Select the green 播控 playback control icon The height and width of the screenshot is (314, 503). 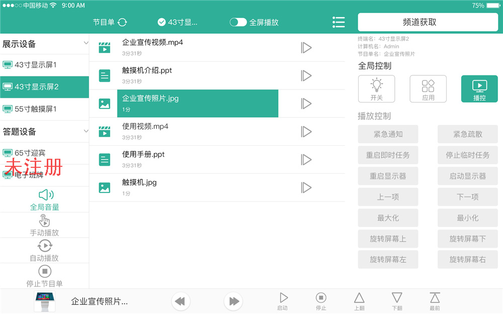pos(479,89)
